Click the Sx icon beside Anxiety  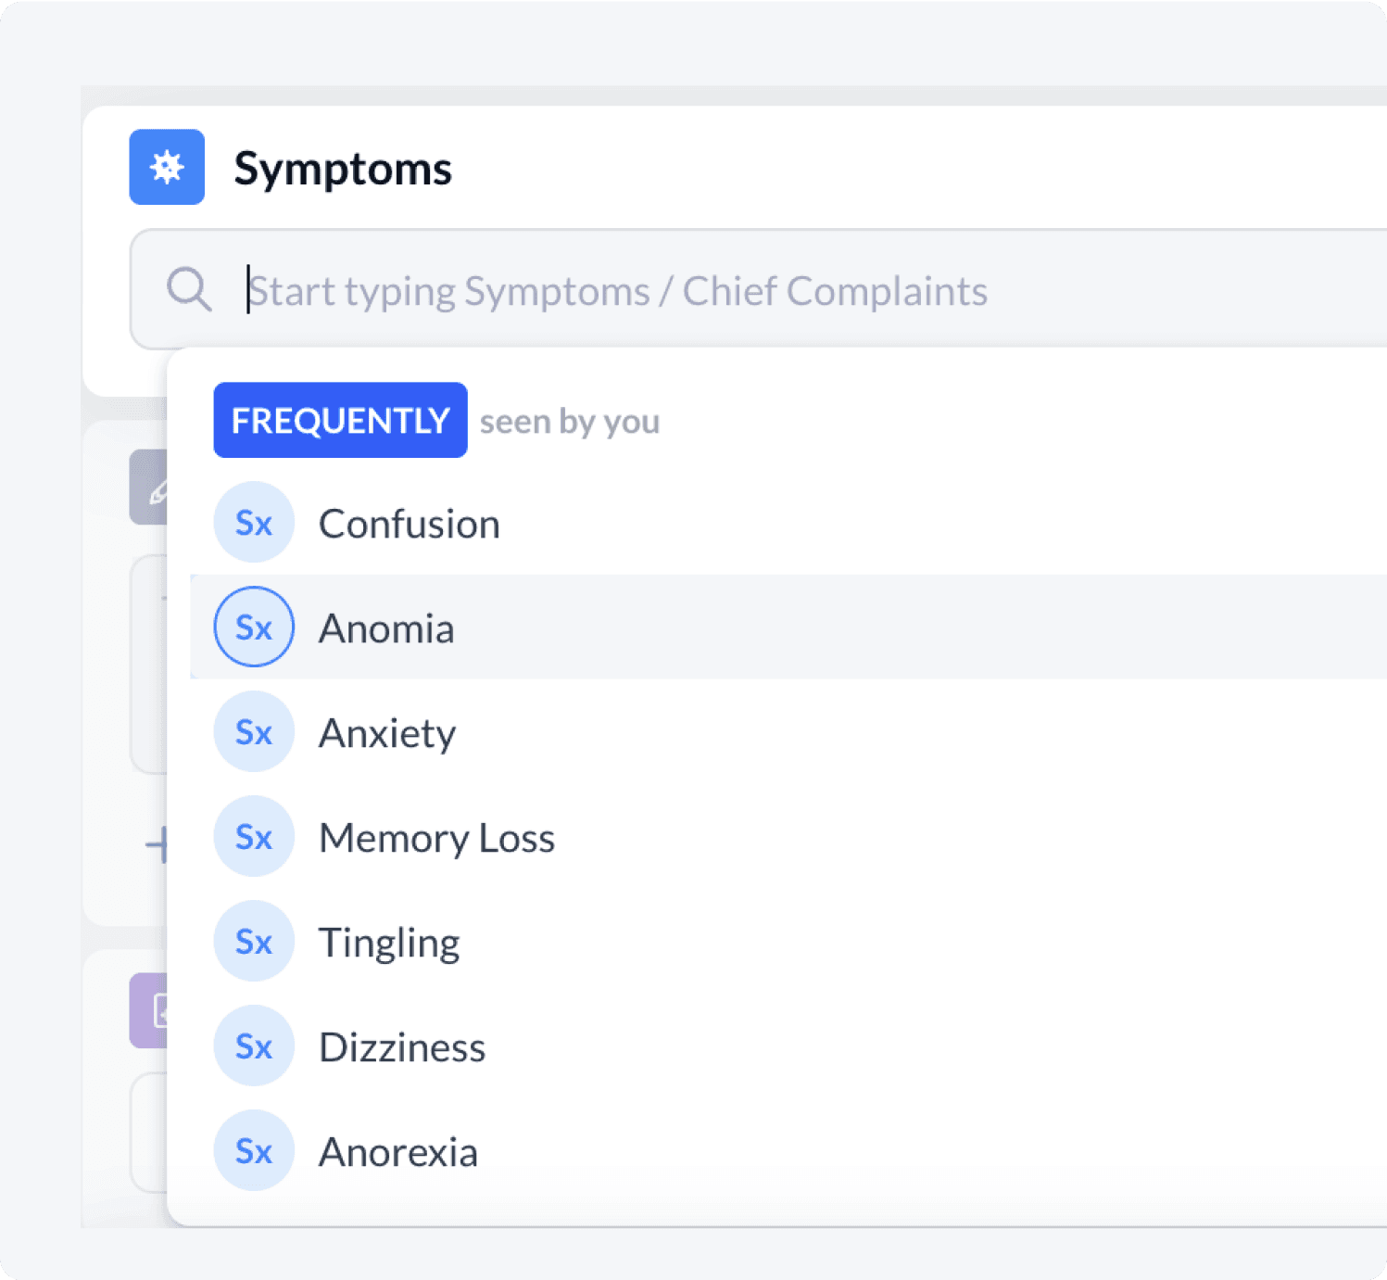point(254,732)
